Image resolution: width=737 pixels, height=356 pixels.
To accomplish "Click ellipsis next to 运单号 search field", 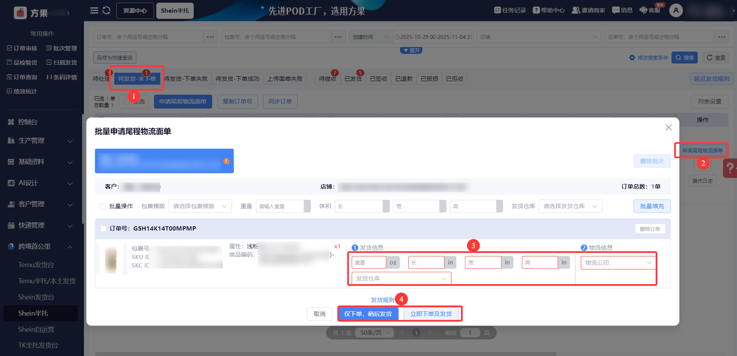I will pyautogui.click(x=722, y=37).
